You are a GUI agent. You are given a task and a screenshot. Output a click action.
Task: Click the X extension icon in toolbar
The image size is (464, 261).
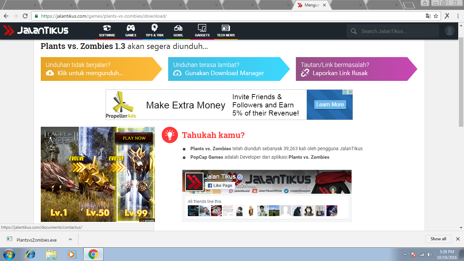coord(447,16)
